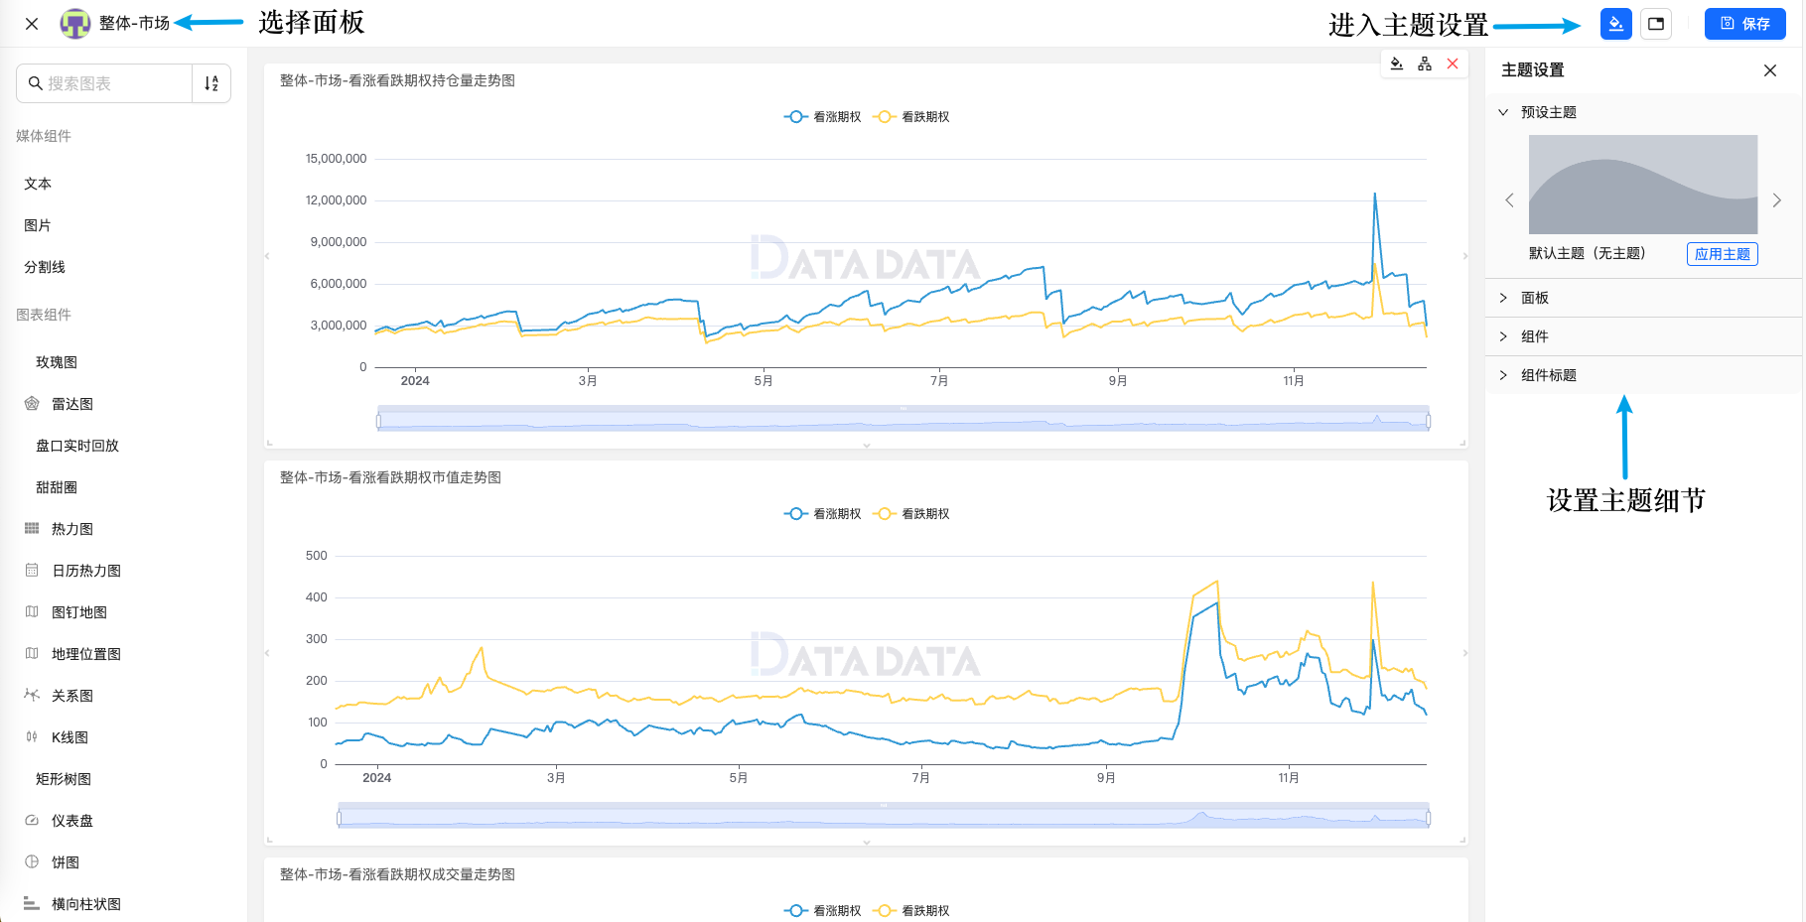Select the 矩形树图 chart item
The width and height of the screenshot is (1806, 922).
pyautogui.click(x=64, y=779)
